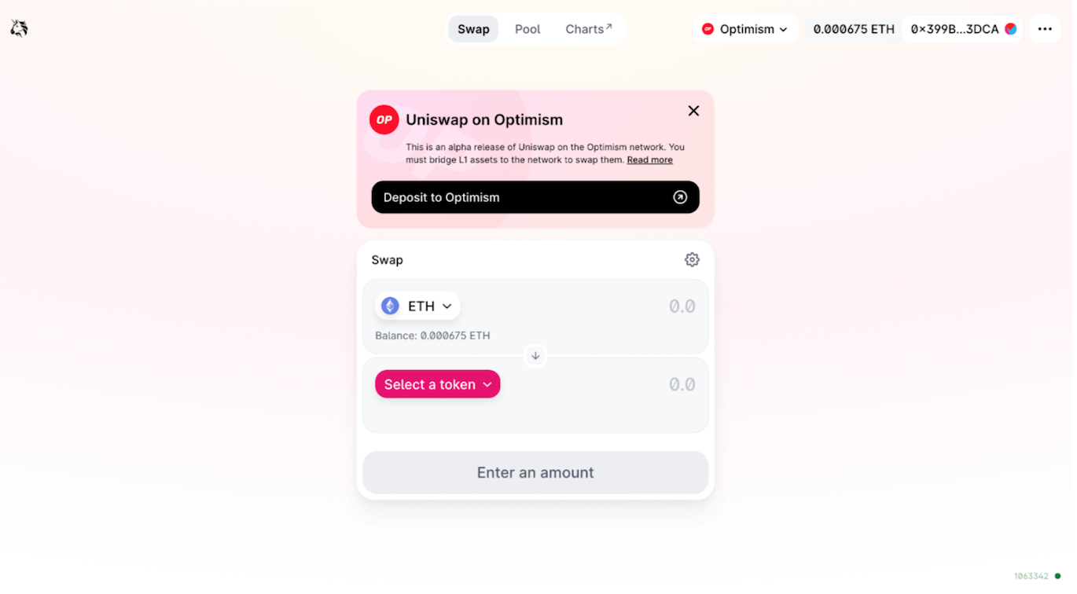Select the Swap tab
1077x594 pixels.
tap(473, 29)
